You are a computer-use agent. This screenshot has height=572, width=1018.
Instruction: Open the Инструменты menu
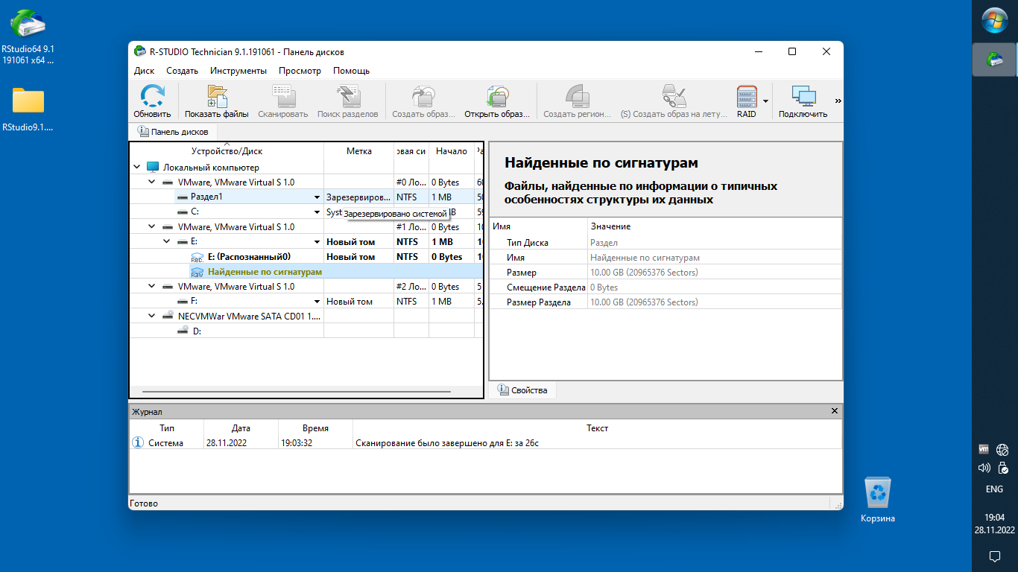pyautogui.click(x=238, y=71)
